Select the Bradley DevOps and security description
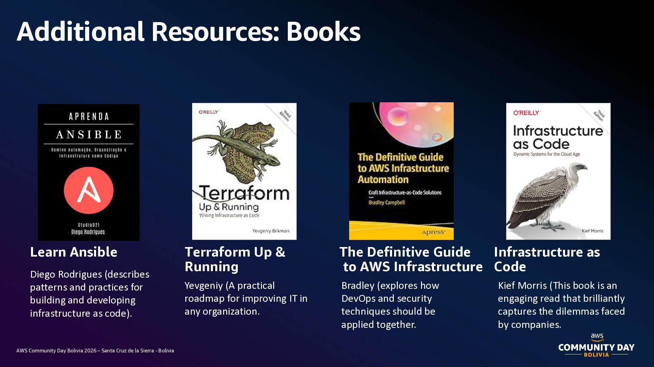The image size is (654, 367). point(390,305)
